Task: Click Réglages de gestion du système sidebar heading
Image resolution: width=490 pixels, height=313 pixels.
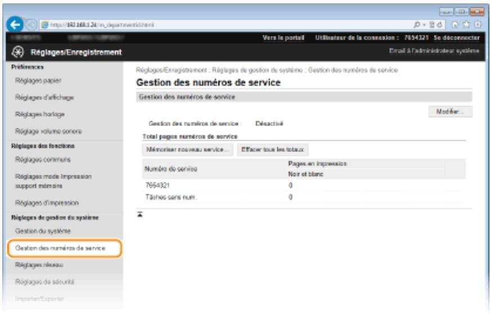Action: pos(55,217)
